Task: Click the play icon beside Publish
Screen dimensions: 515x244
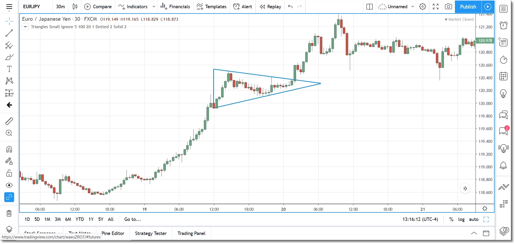Action: point(488,7)
